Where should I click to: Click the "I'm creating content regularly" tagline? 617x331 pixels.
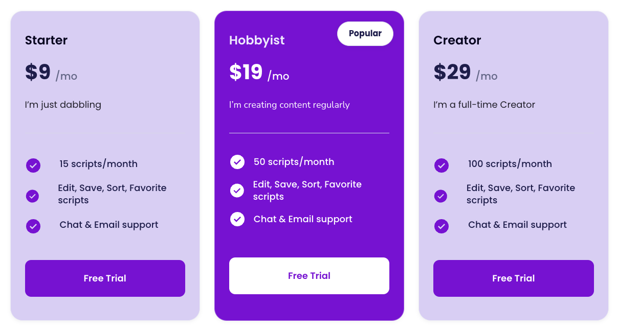[x=290, y=105]
